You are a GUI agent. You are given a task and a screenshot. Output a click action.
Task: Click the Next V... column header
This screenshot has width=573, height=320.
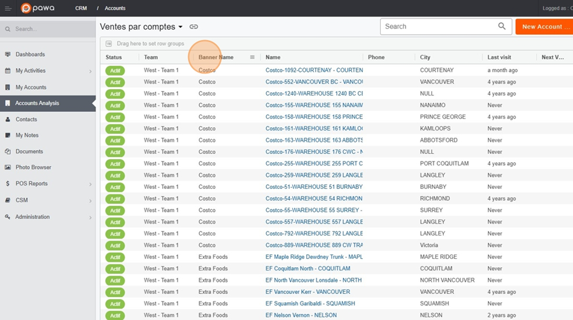(553, 57)
